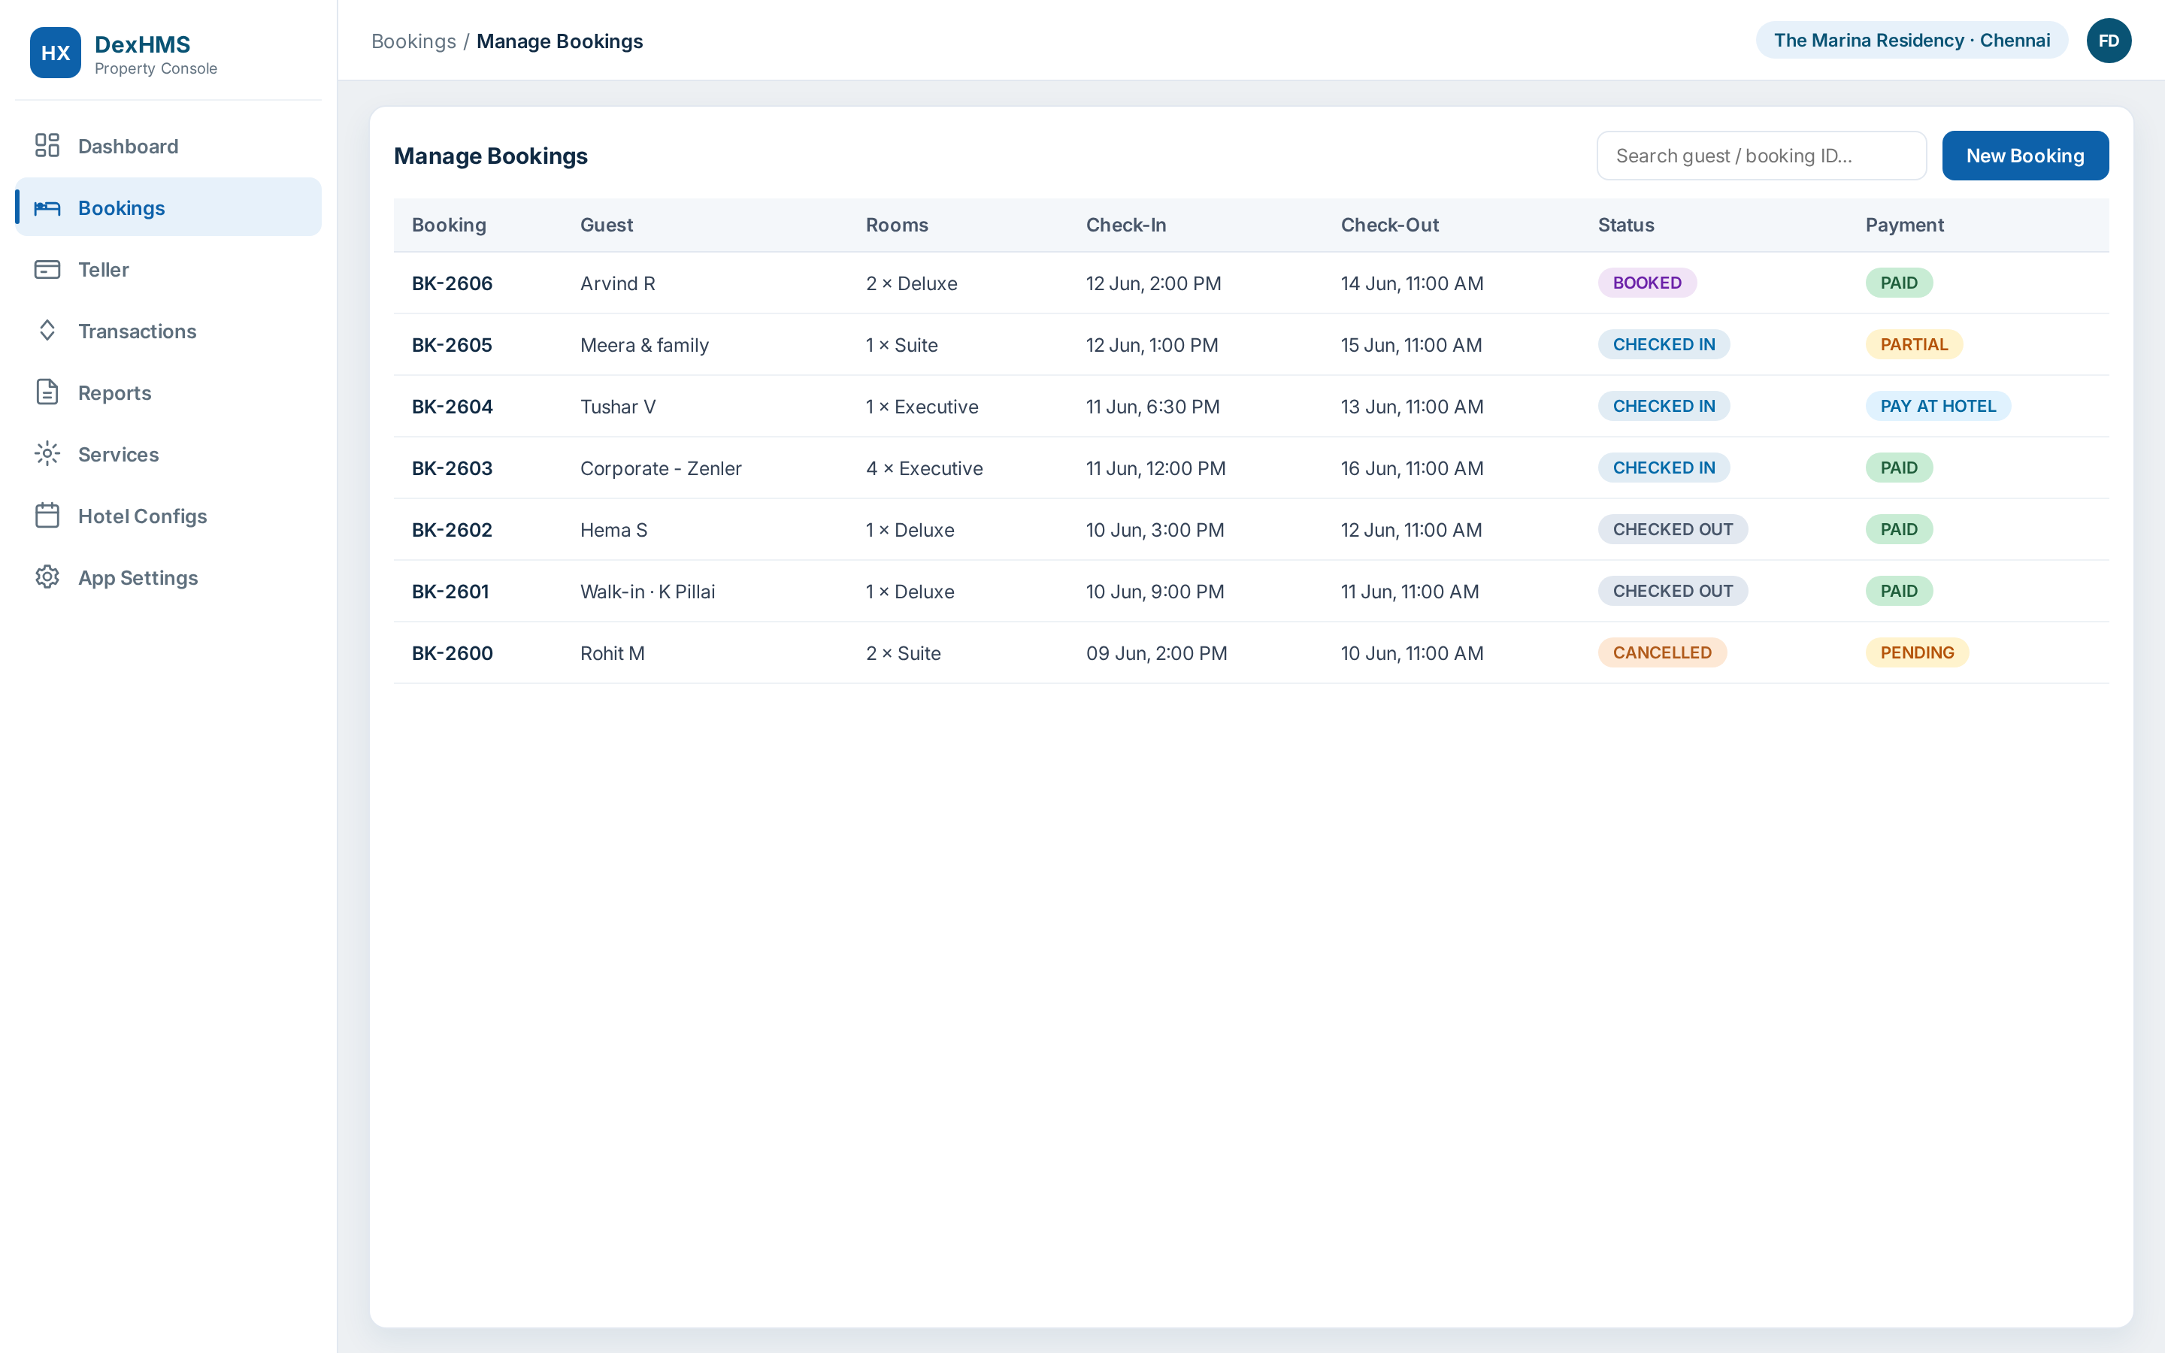2165x1353 pixels.
Task: Click CHECKED IN badge for Tushar V
Action: (x=1664, y=406)
